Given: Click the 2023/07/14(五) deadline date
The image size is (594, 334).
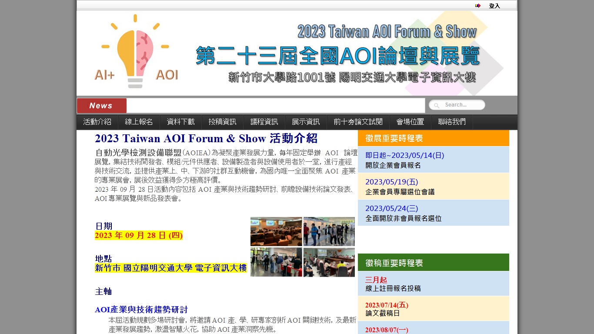Looking at the screenshot, I should pos(387,305).
